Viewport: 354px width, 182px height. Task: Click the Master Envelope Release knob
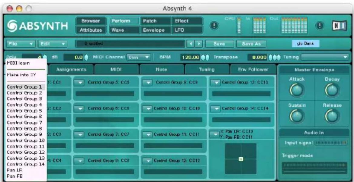(332, 117)
